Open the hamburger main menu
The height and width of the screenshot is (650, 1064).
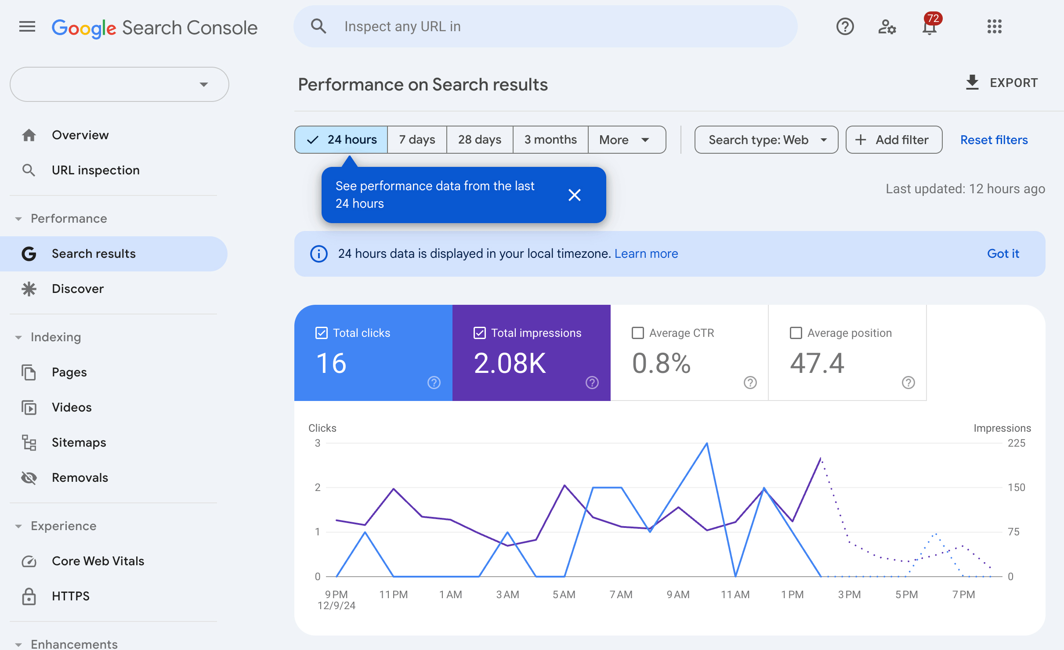tap(27, 27)
